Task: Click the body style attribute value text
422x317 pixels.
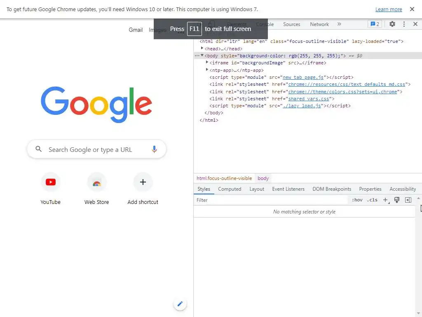Action: tap(290, 56)
